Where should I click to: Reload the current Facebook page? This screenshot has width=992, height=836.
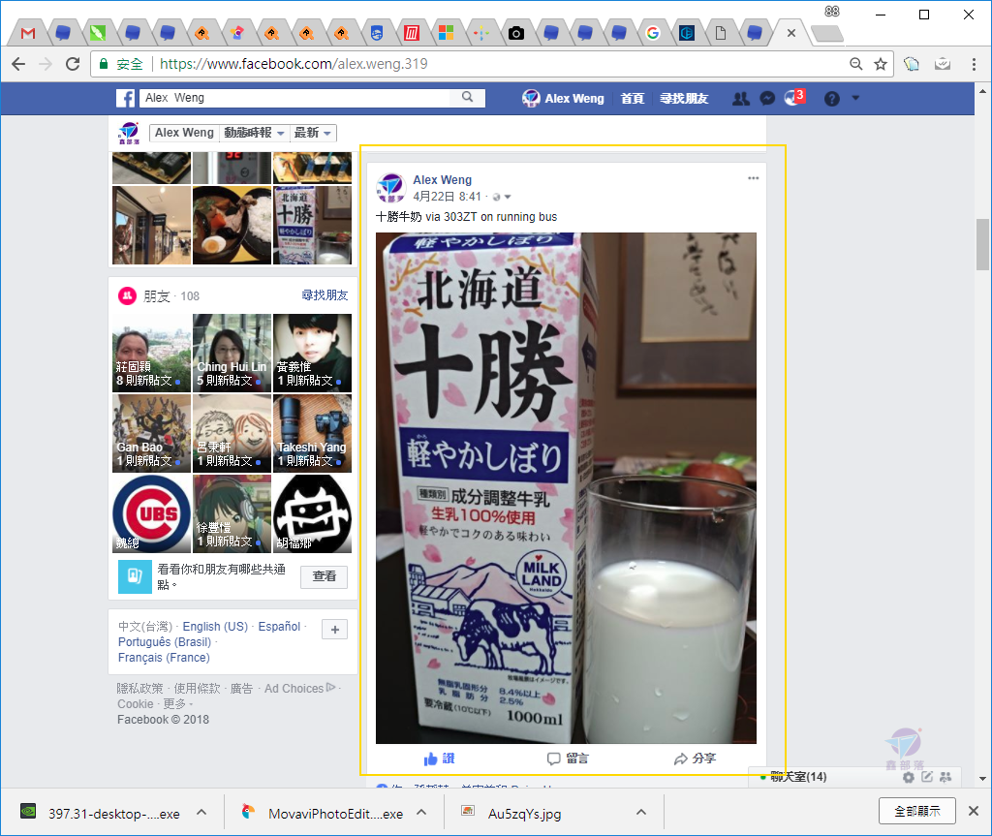[x=73, y=64]
